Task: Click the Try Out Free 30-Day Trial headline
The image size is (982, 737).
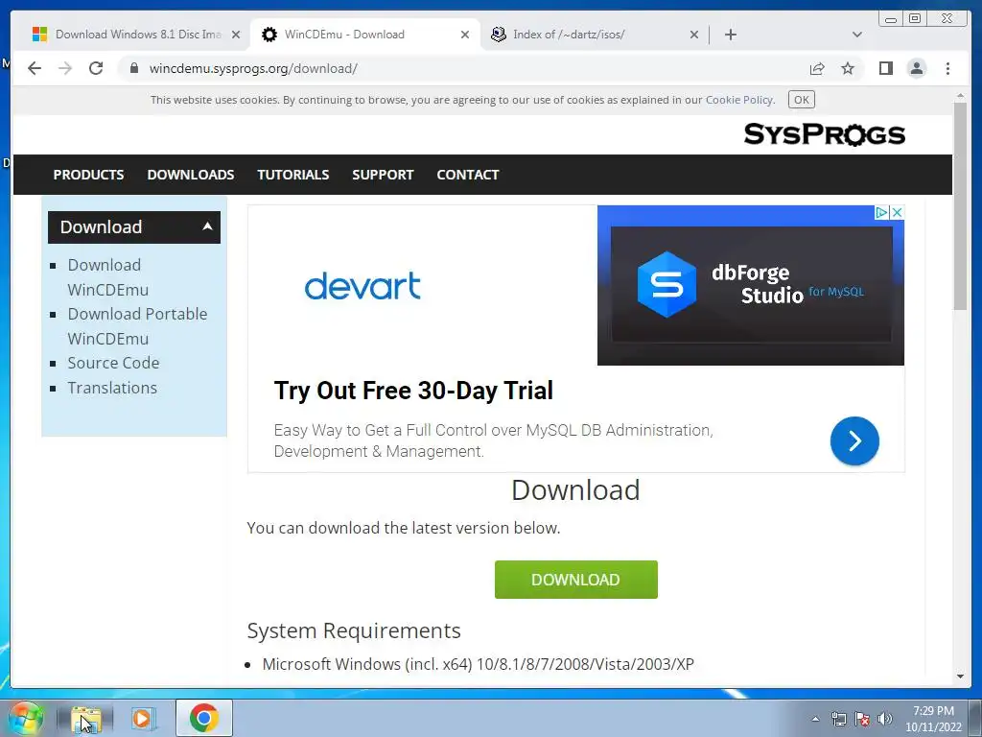Action: click(x=413, y=391)
